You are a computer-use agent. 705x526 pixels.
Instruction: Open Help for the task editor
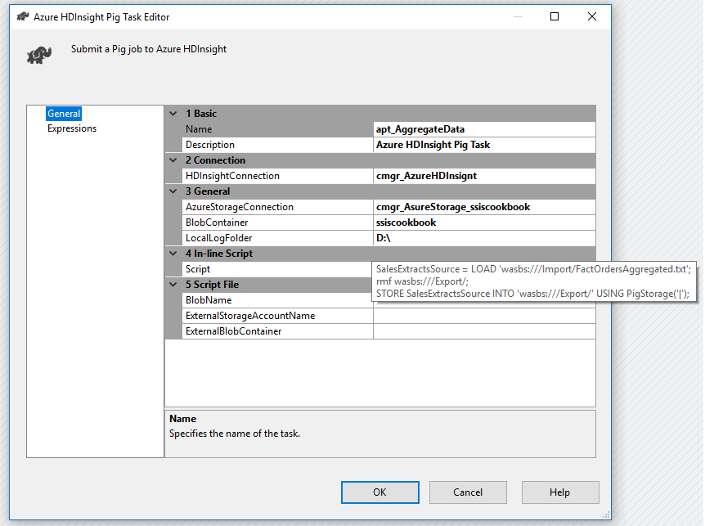coord(559,492)
